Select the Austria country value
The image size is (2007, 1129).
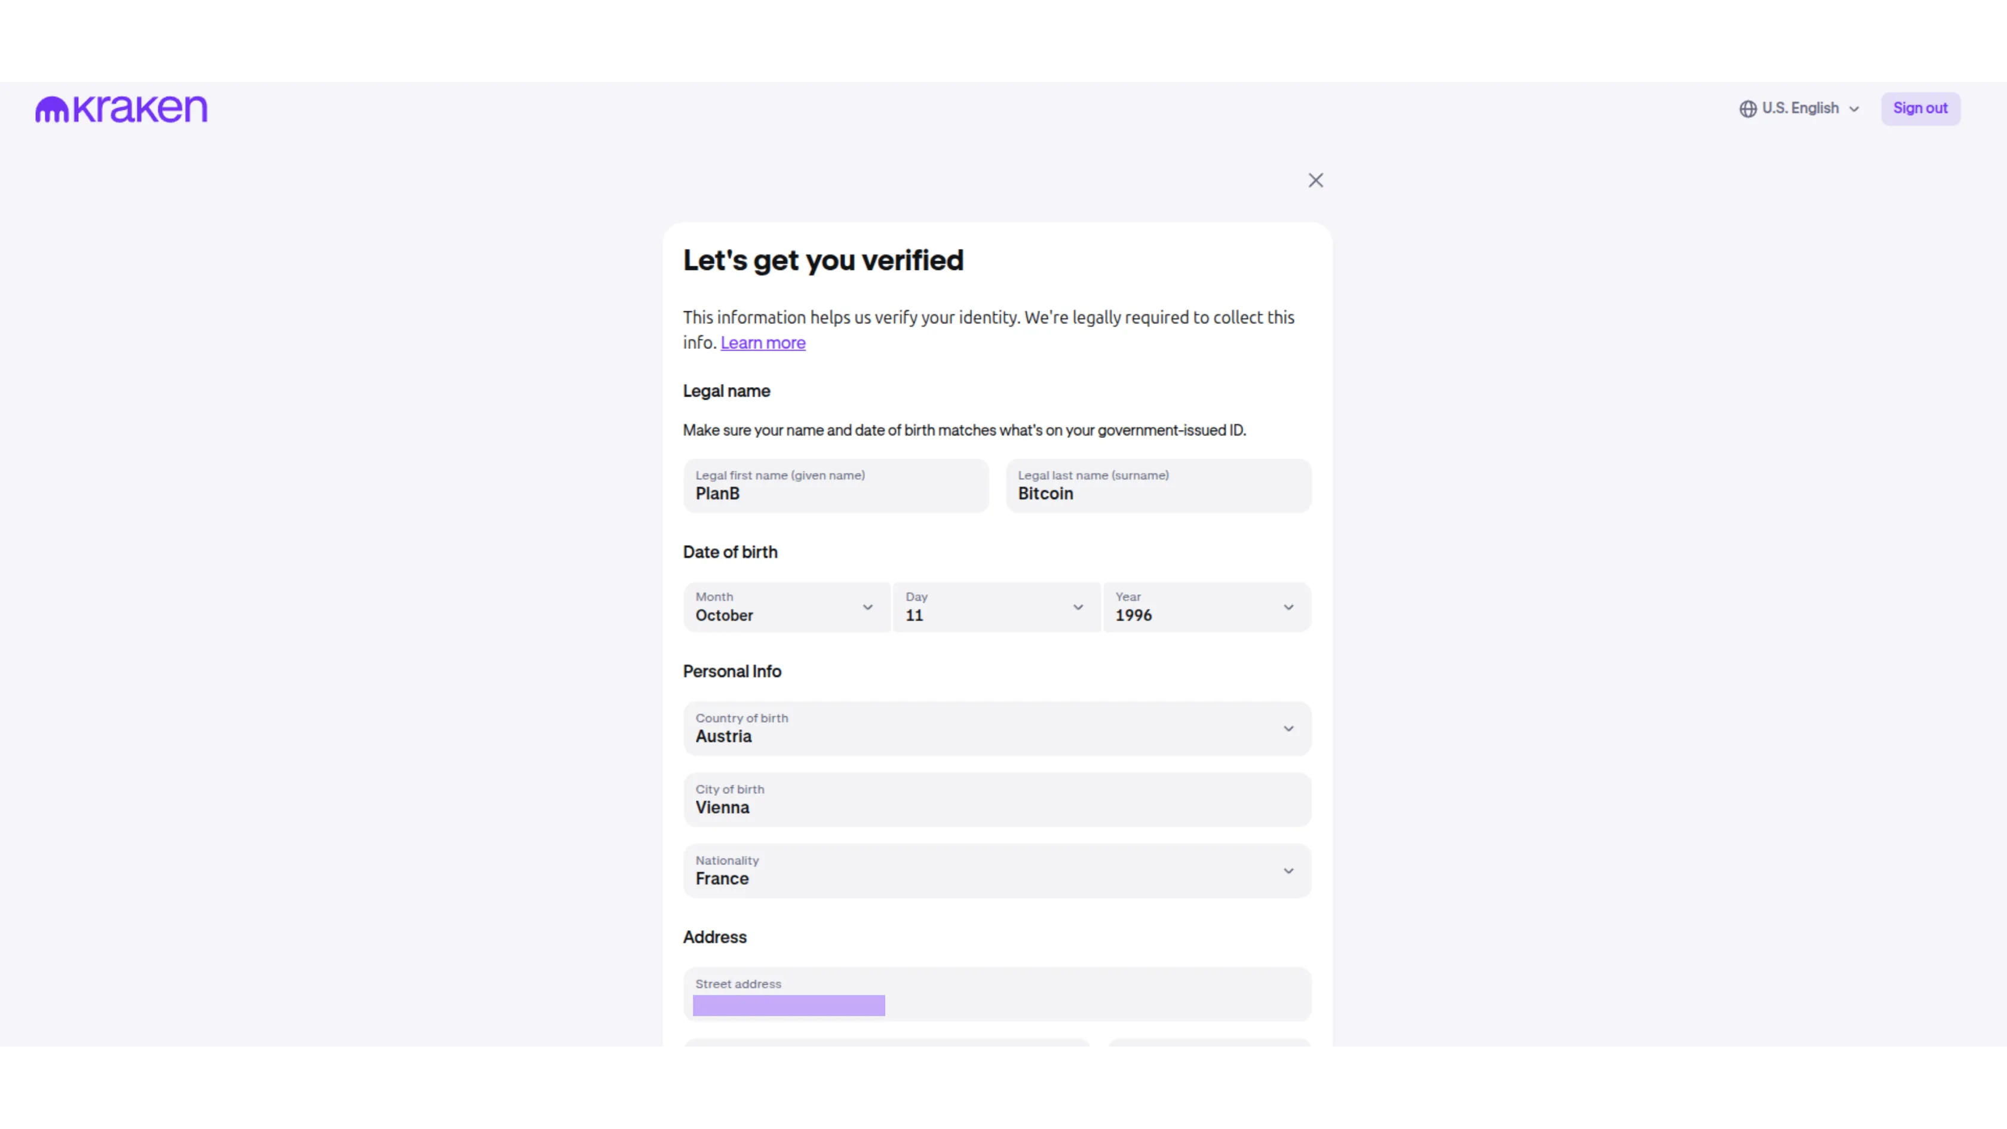point(724,737)
